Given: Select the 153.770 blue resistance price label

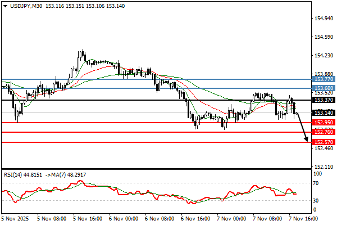Looking at the screenshot, I should [x=324, y=80].
